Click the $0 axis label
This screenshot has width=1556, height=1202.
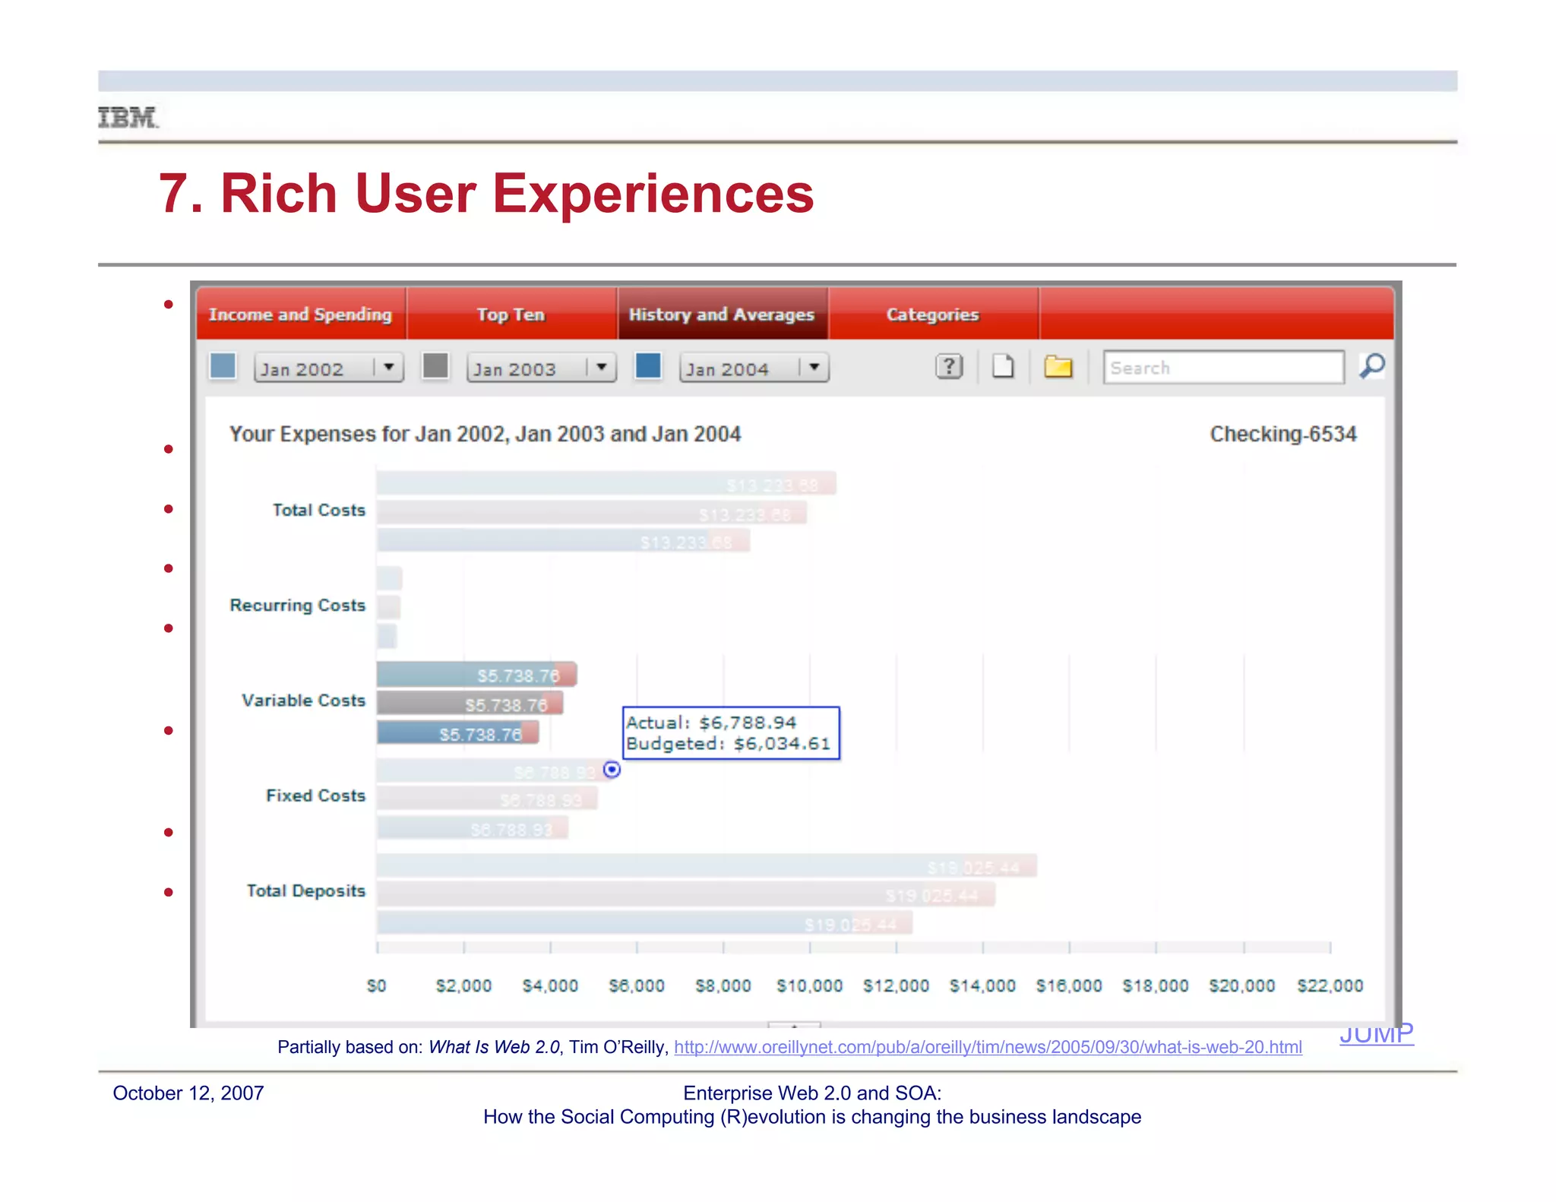pos(377,985)
